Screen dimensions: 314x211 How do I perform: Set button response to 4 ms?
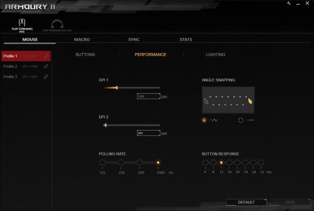tap(205, 162)
